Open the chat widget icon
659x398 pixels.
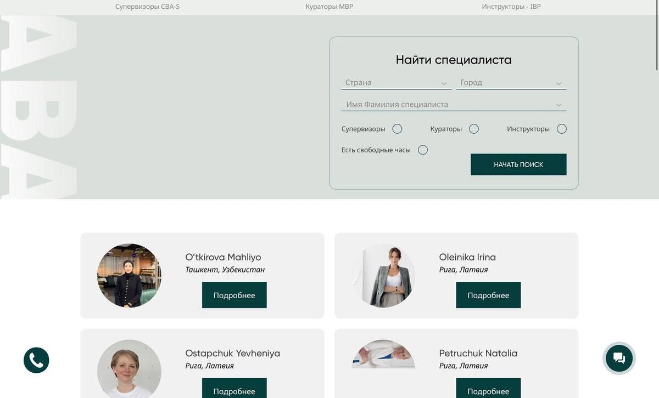pos(619,359)
